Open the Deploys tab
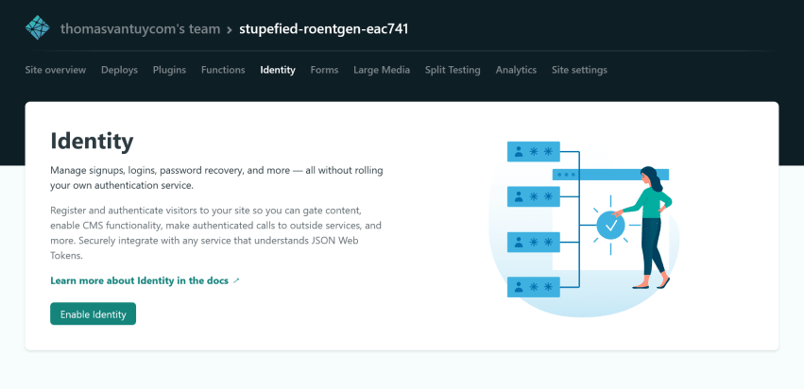 click(119, 70)
